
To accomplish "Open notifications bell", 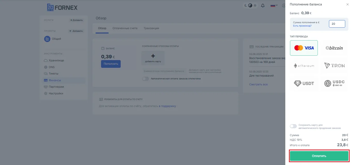I will 263,5.
